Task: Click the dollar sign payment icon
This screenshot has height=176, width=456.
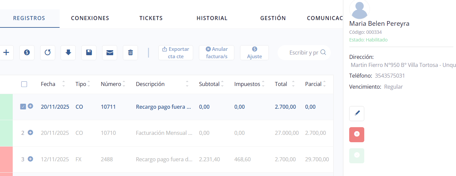Action: tap(27, 53)
